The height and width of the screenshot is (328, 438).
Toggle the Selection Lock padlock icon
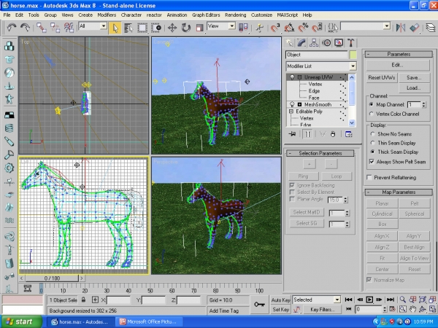83,300
